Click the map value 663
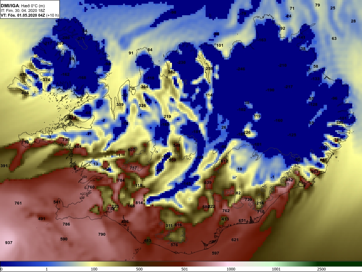The width and height of the screenshot is (362, 272). [x=315, y=172]
